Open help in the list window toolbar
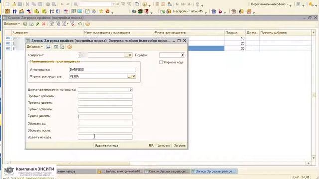 tap(88, 24)
